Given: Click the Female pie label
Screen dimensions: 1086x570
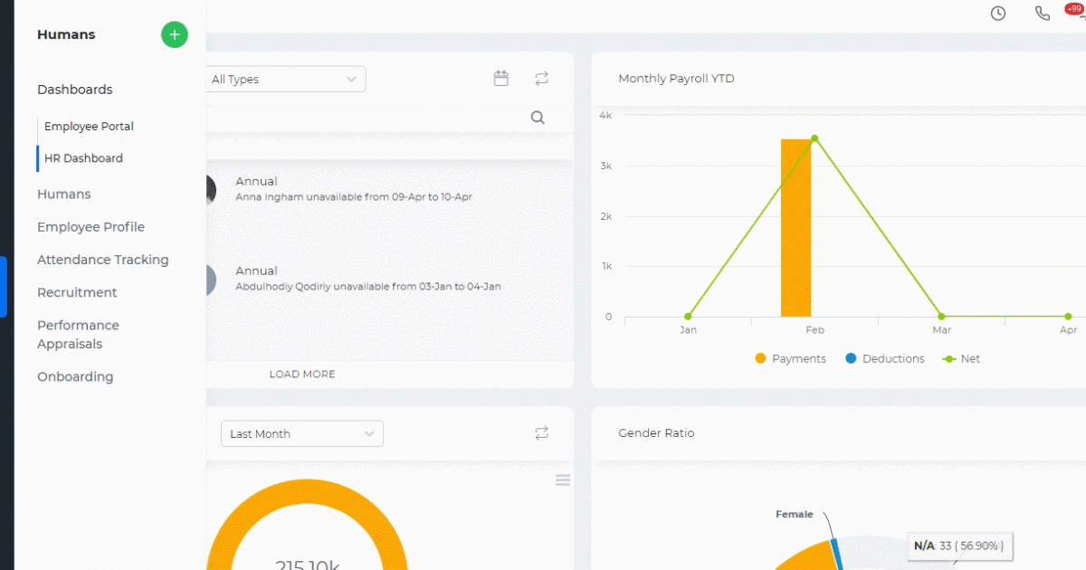Looking at the screenshot, I should click(x=795, y=514).
